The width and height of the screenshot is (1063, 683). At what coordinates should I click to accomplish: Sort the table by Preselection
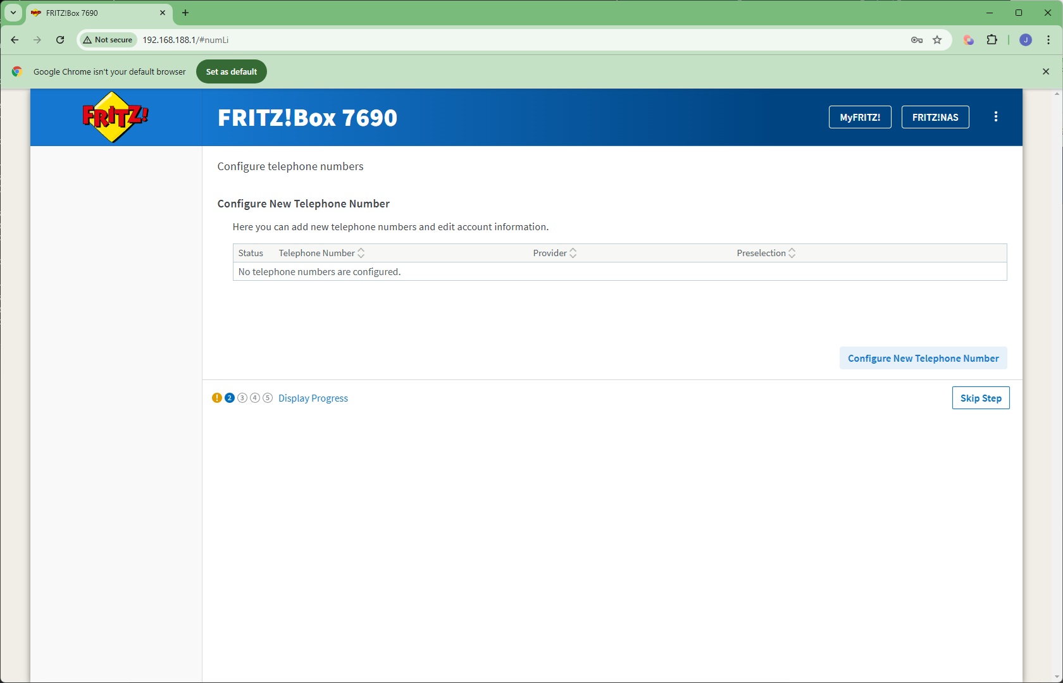[766, 253]
